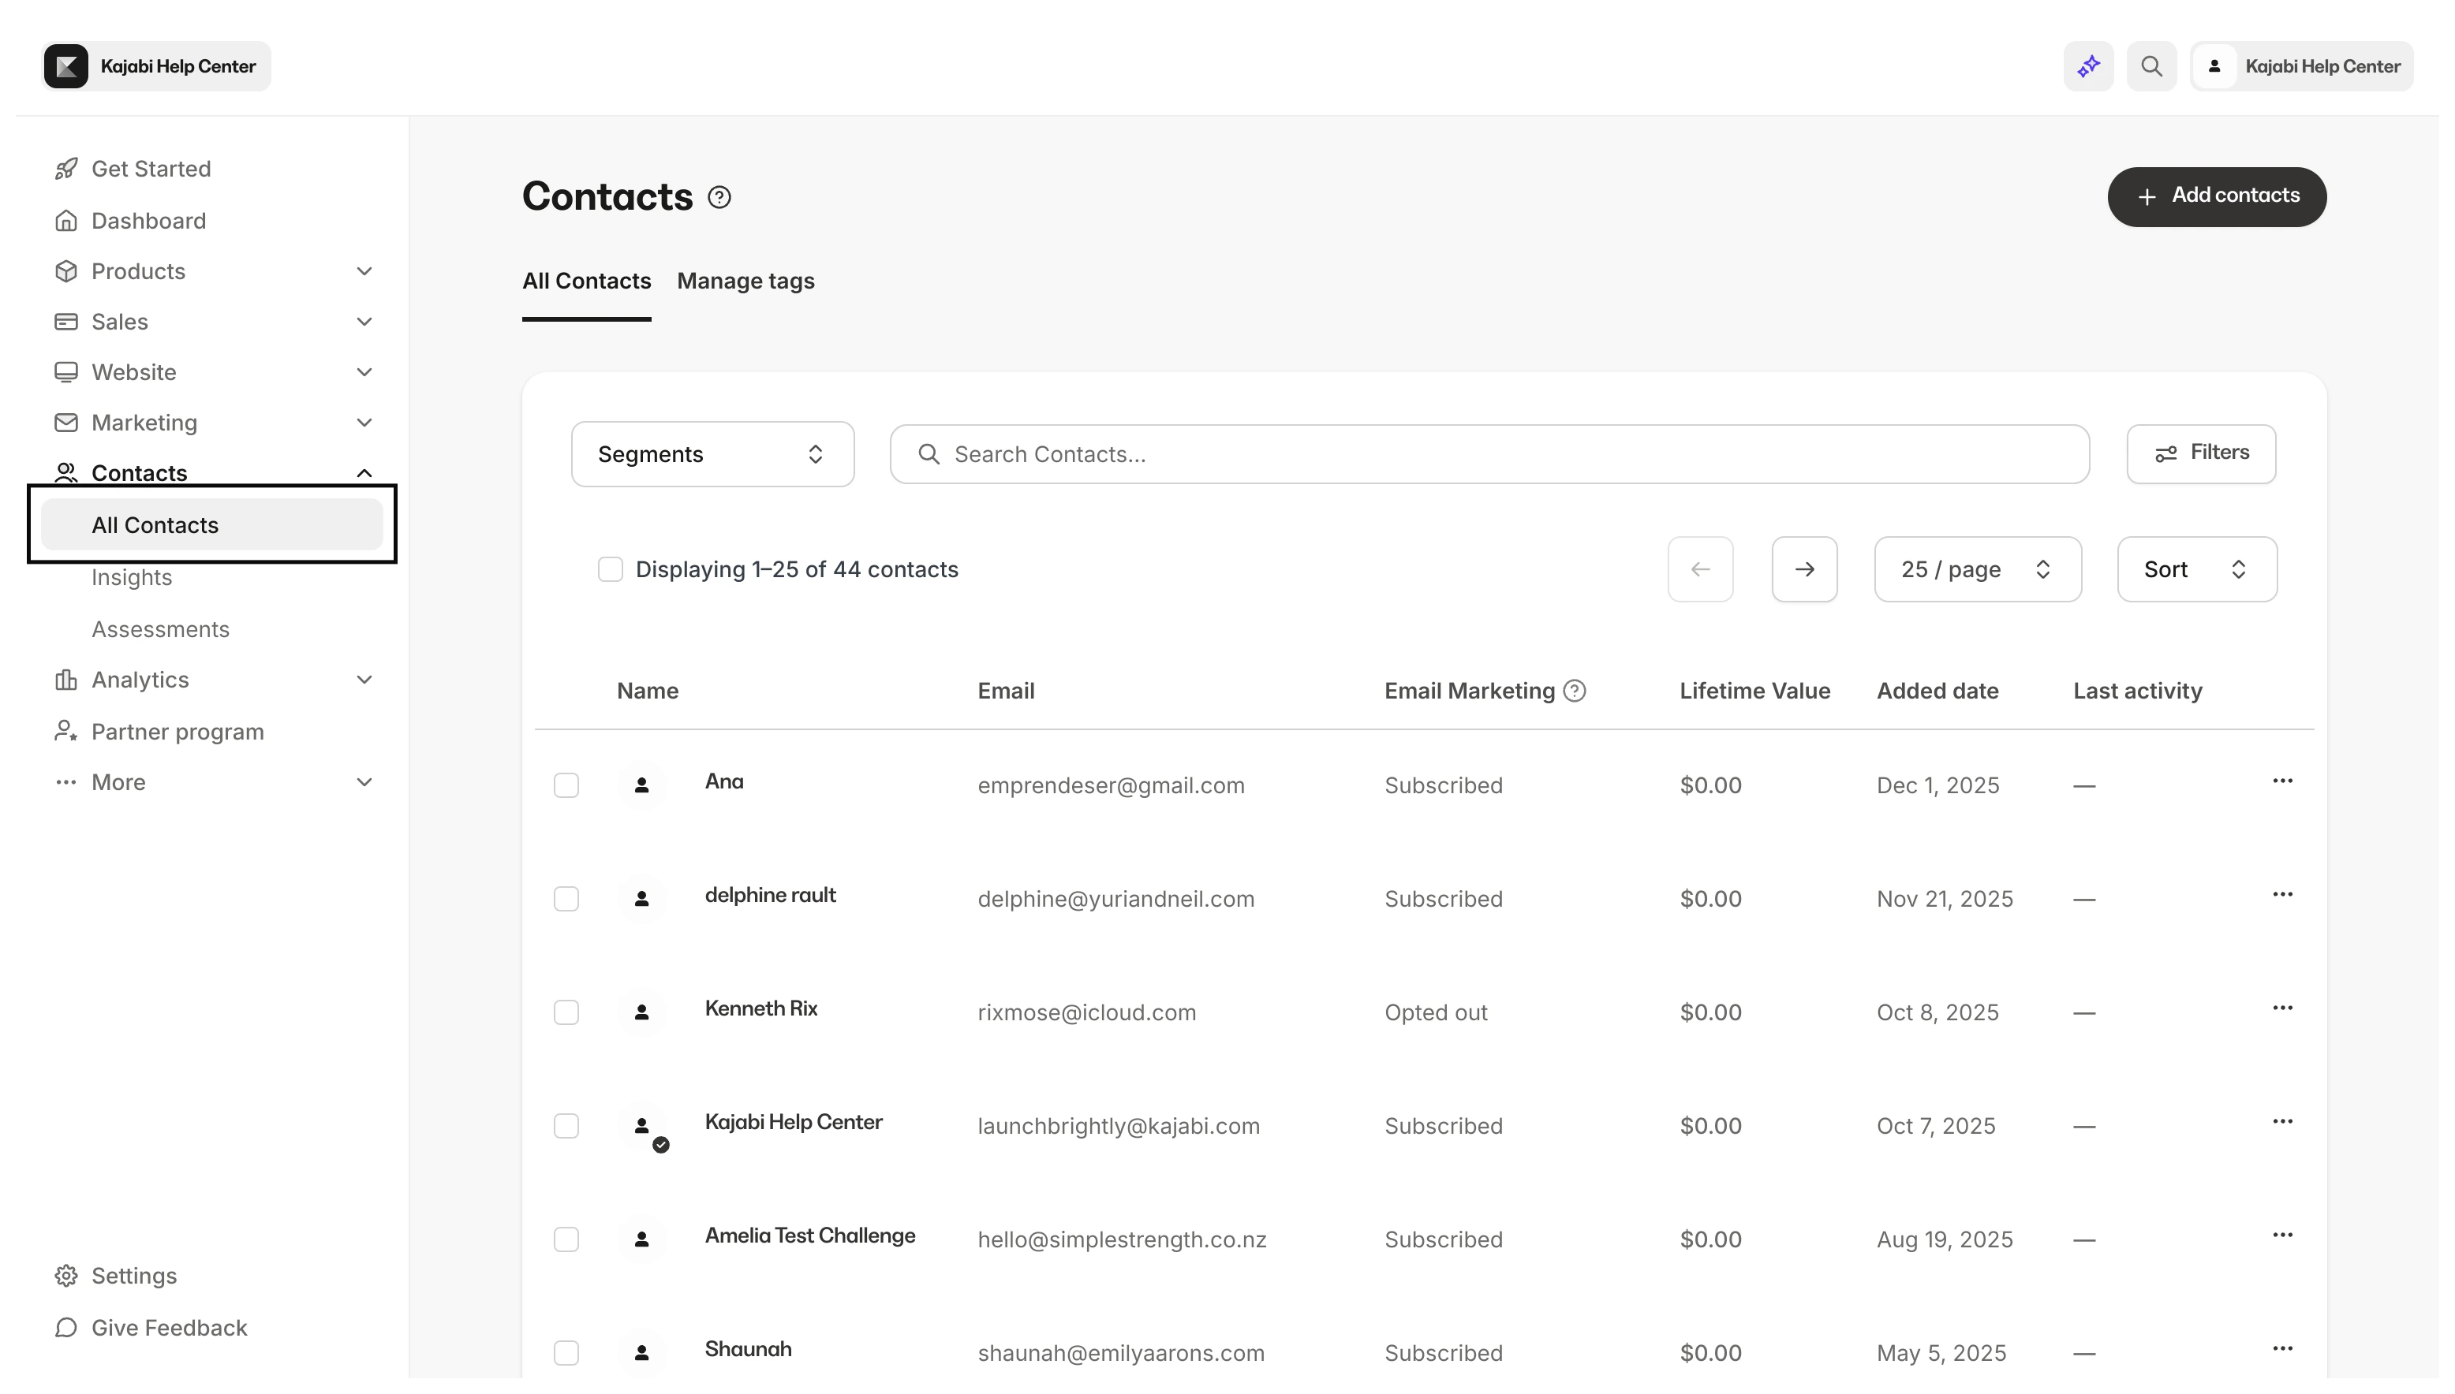The width and height of the screenshot is (2455, 1394).
Task: Switch to the Manage tags tab
Action: coord(746,281)
